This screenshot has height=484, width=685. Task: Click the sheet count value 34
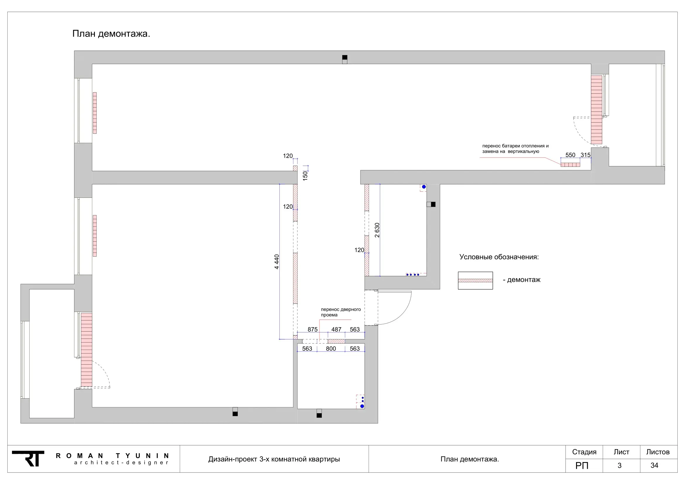click(x=654, y=465)
